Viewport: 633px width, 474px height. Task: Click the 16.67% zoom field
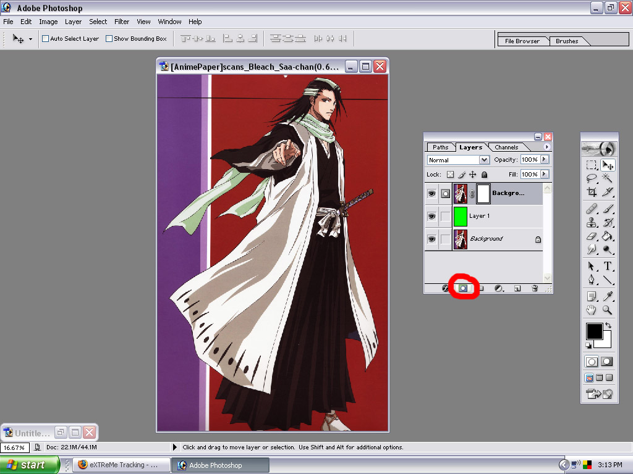(x=15, y=447)
